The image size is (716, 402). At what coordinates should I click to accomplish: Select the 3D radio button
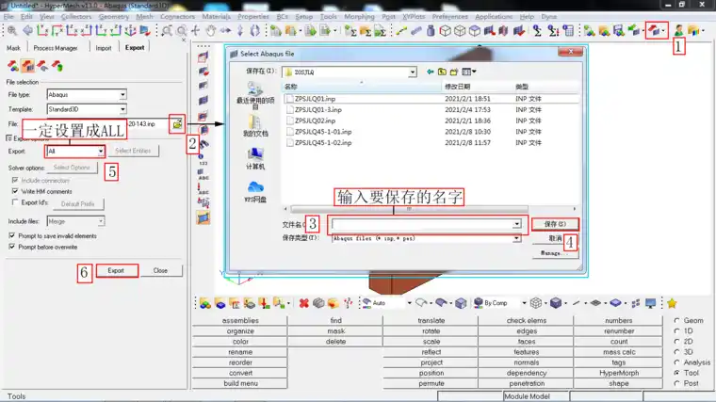tap(676, 352)
